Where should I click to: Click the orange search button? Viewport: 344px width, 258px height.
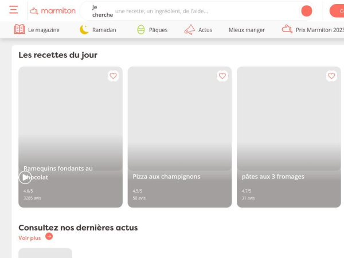click(x=307, y=11)
